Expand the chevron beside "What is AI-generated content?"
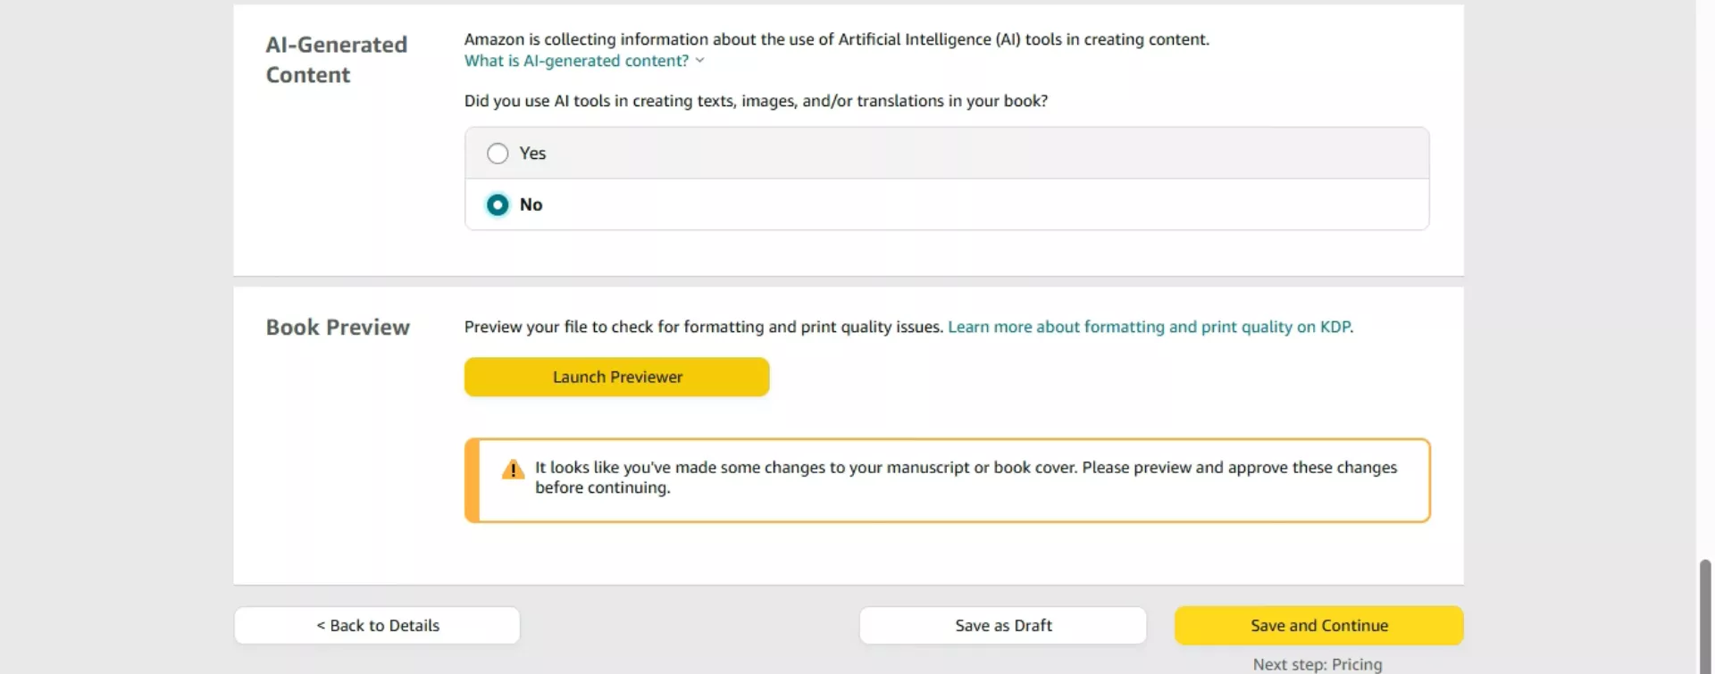Image resolution: width=1715 pixels, height=674 pixels. 700,61
